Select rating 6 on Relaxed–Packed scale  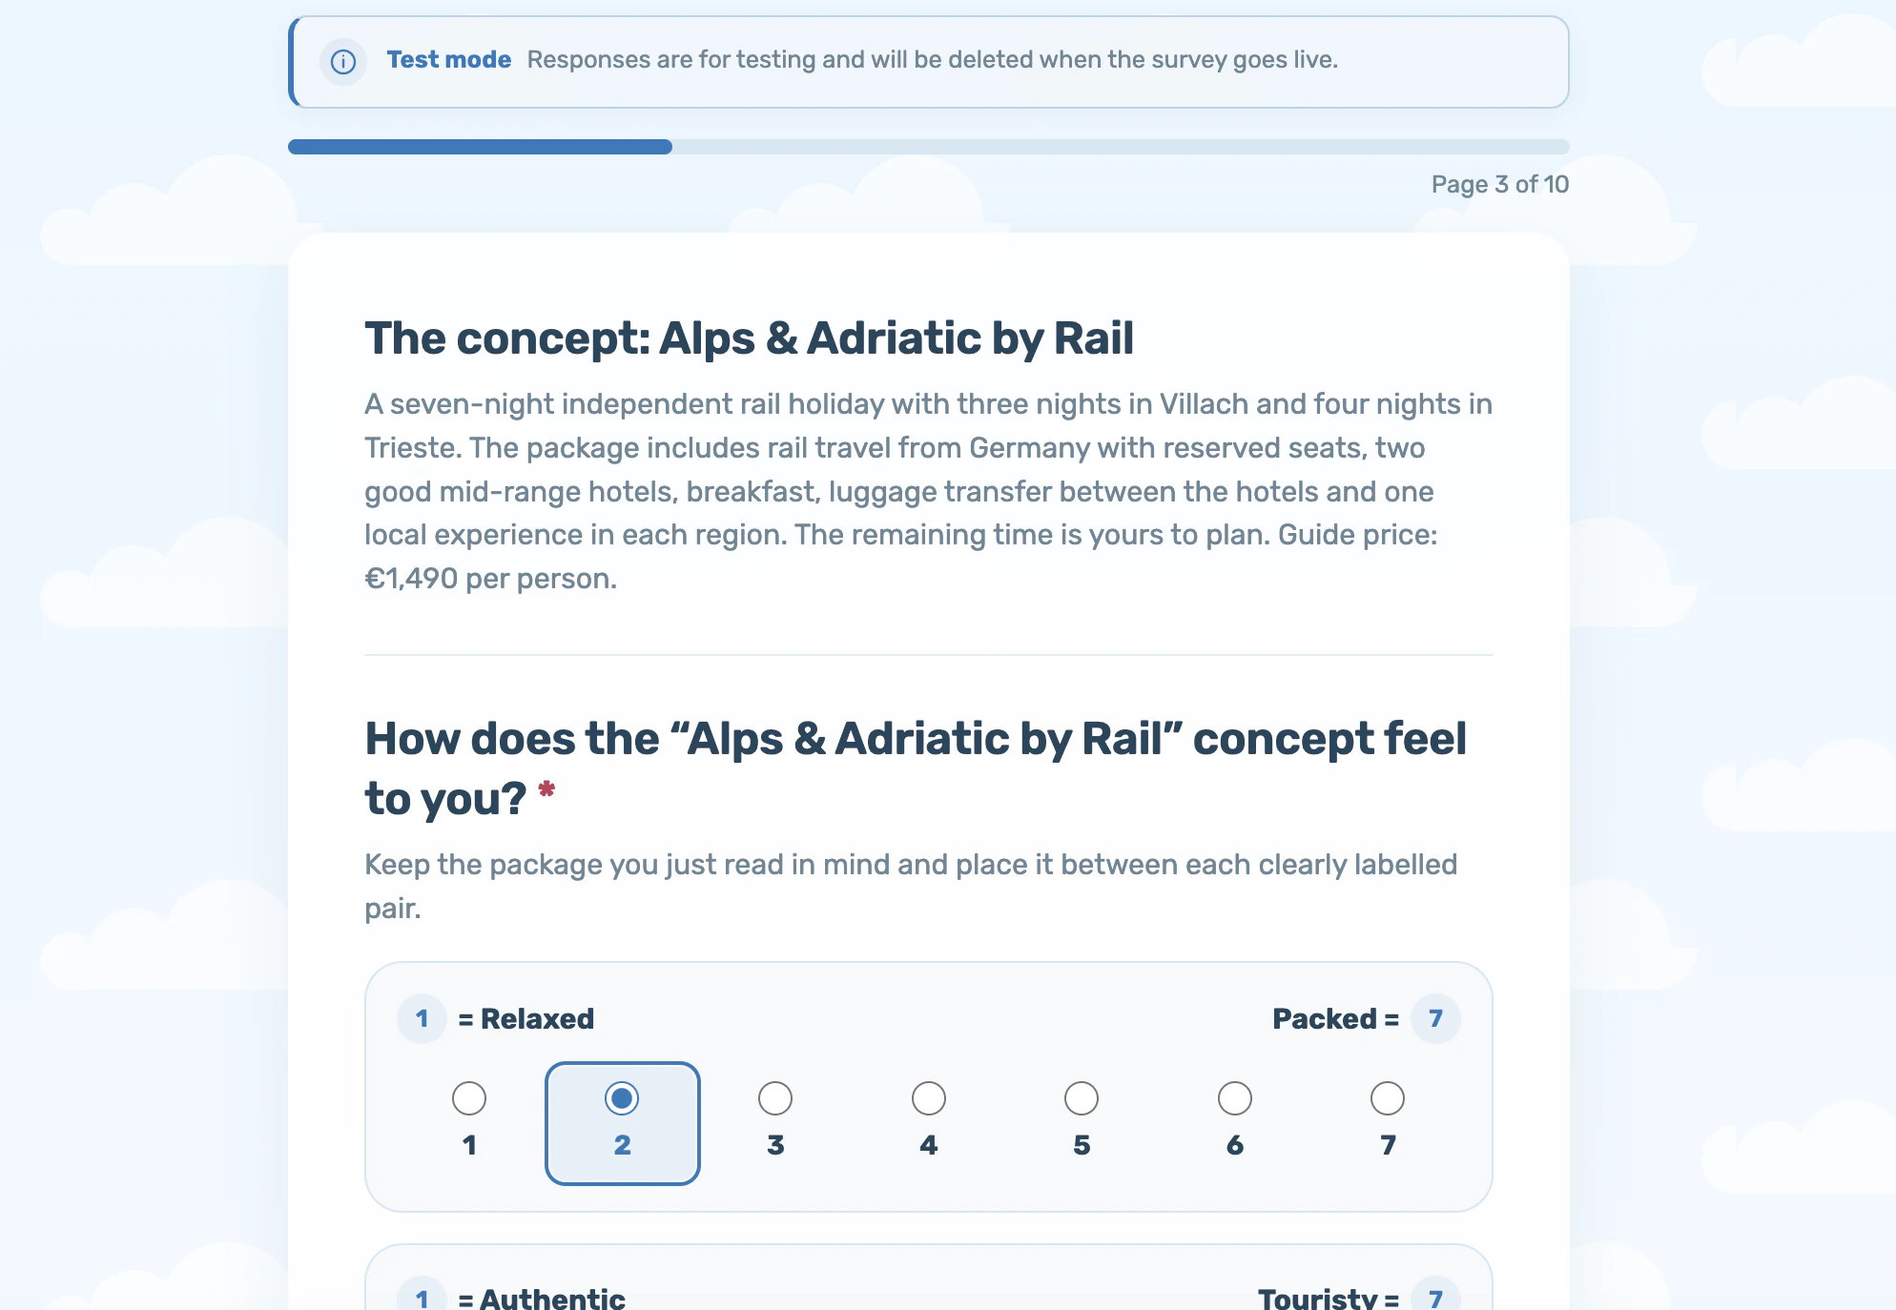point(1235,1123)
